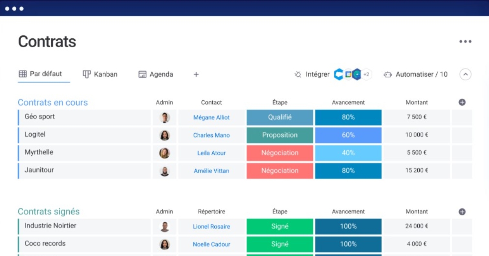Click admin avatar in Industrie Noirtier row
Screen dimensions: 489x256
pyautogui.click(x=165, y=227)
